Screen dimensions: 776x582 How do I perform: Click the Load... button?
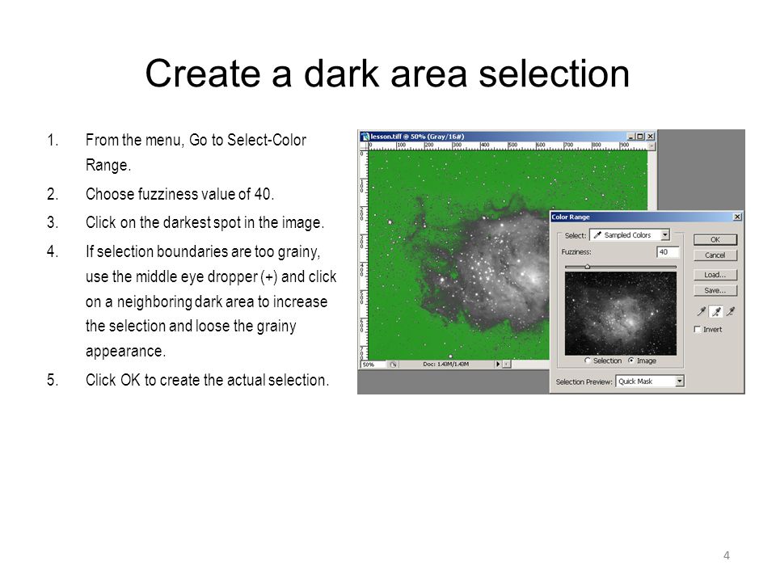[x=715, y=275]
